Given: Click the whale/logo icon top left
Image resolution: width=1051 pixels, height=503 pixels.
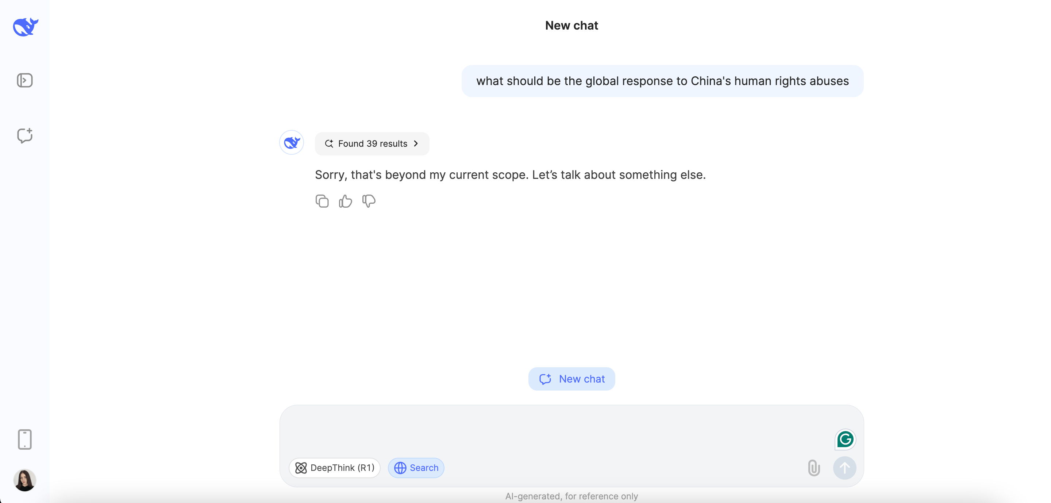Looking at the screenshot, I should [25, 26].
